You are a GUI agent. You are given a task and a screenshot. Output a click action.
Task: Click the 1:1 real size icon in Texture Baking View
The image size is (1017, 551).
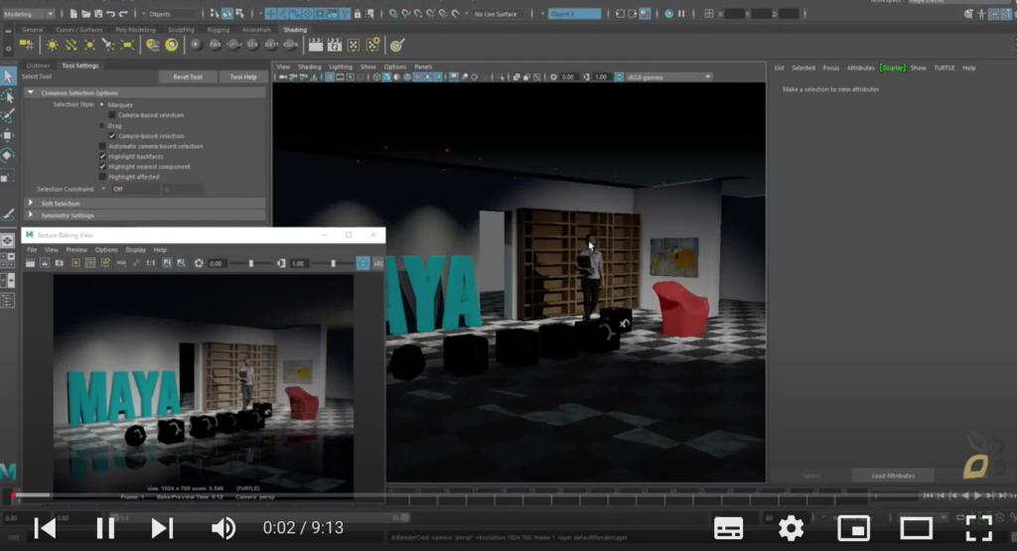tap(151, 263)
